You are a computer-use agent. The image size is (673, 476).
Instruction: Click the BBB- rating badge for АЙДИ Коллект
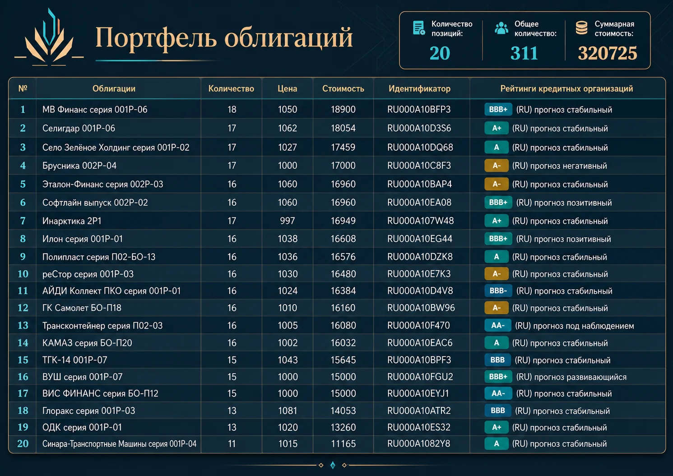tap(498, 291)
